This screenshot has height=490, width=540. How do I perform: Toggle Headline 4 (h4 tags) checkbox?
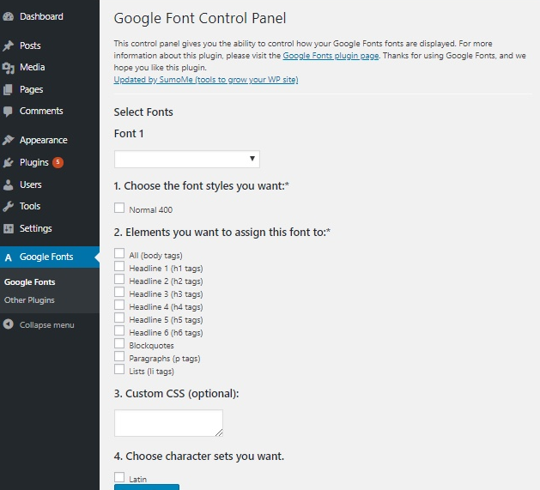(x=119, y=305)
